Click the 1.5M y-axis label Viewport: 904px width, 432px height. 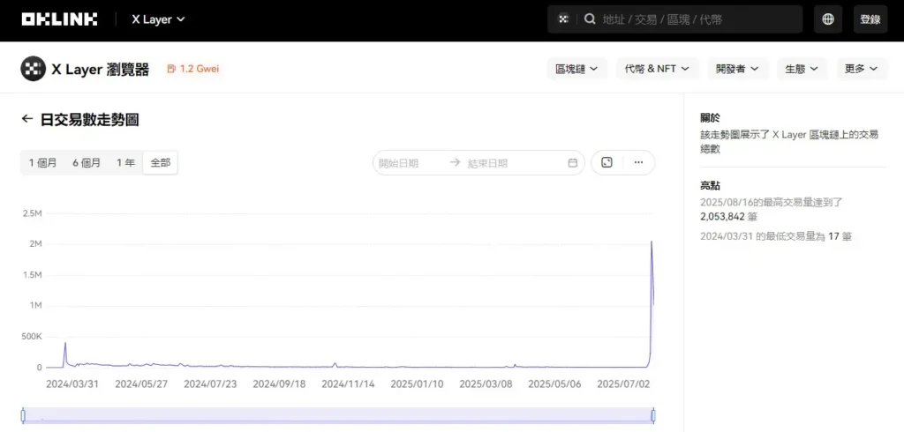coord(33,275)
